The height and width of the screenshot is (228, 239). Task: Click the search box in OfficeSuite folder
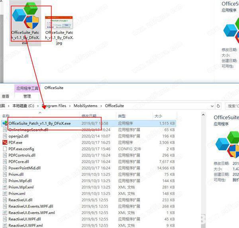pos(232,106)
